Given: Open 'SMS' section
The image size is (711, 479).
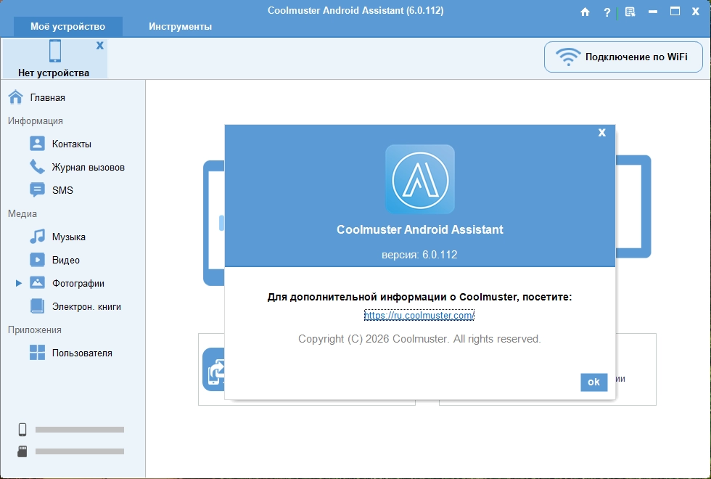Looking at the screenshot, I should (x=62, y=190).
